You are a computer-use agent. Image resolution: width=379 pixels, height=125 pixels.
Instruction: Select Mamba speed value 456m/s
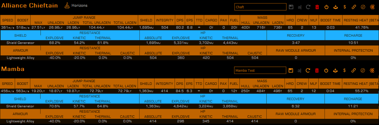coord(7,91)
